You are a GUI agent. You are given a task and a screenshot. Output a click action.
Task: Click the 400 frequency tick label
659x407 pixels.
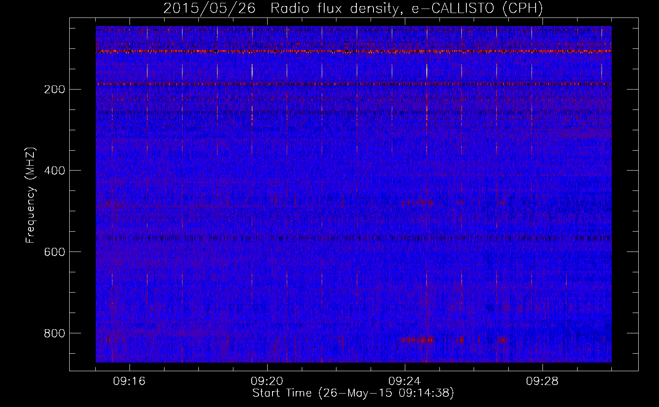pyautogui.click(x=54, y=171)
